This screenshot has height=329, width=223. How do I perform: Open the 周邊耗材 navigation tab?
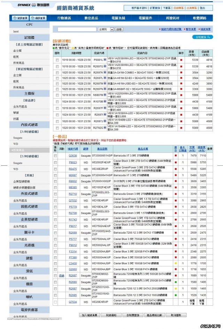coord(172,18)
